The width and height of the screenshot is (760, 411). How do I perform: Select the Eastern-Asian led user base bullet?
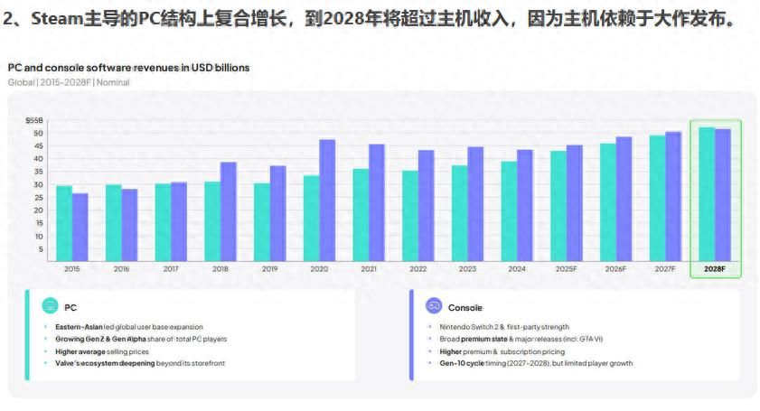(123, 327)
